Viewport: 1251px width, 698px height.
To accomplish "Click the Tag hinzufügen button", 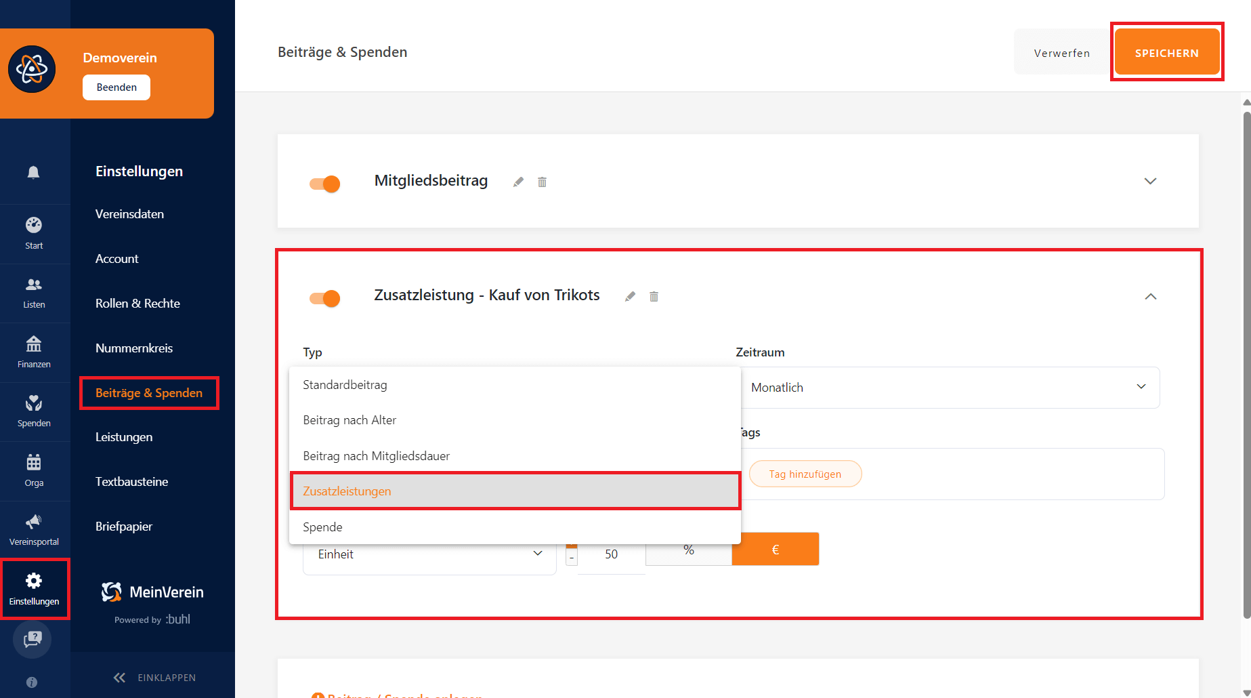I will (805, 474).
